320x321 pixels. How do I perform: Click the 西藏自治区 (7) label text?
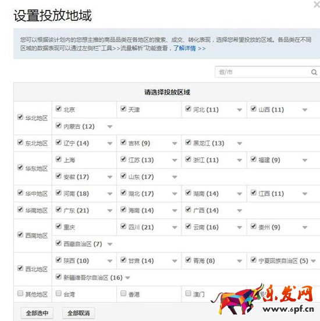[83, 244]
